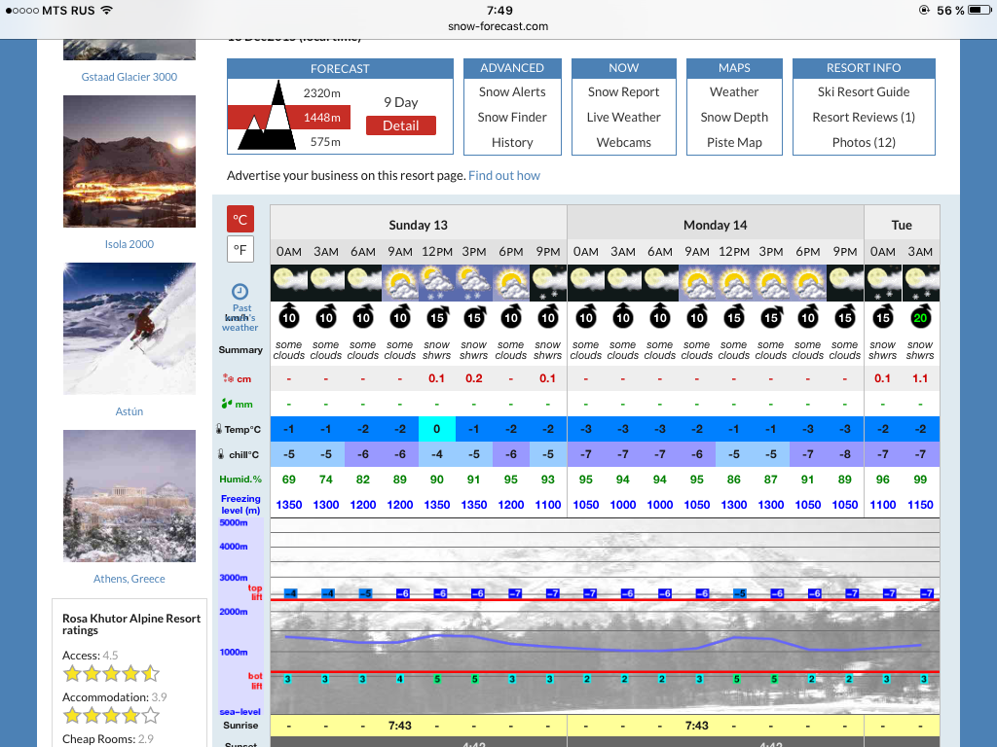Click the mountain elevation graphic

tap(267, 116)
